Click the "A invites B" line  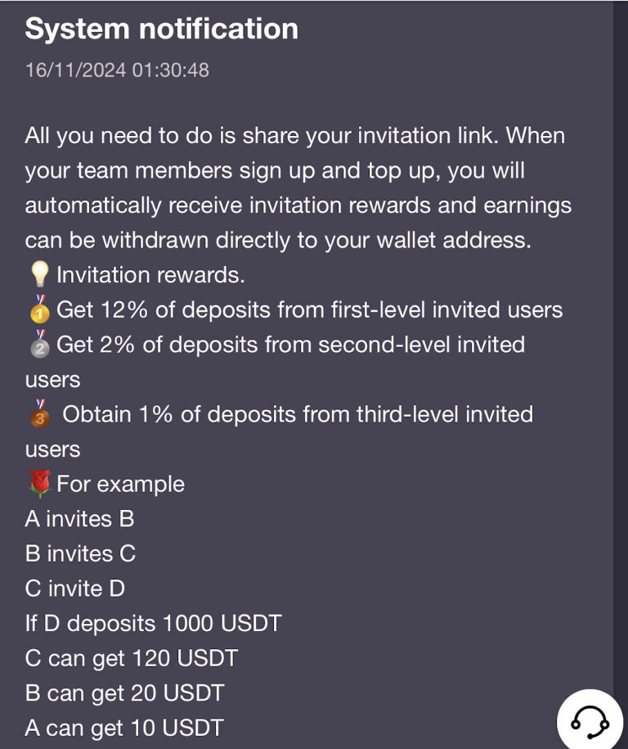pos(79,519)
